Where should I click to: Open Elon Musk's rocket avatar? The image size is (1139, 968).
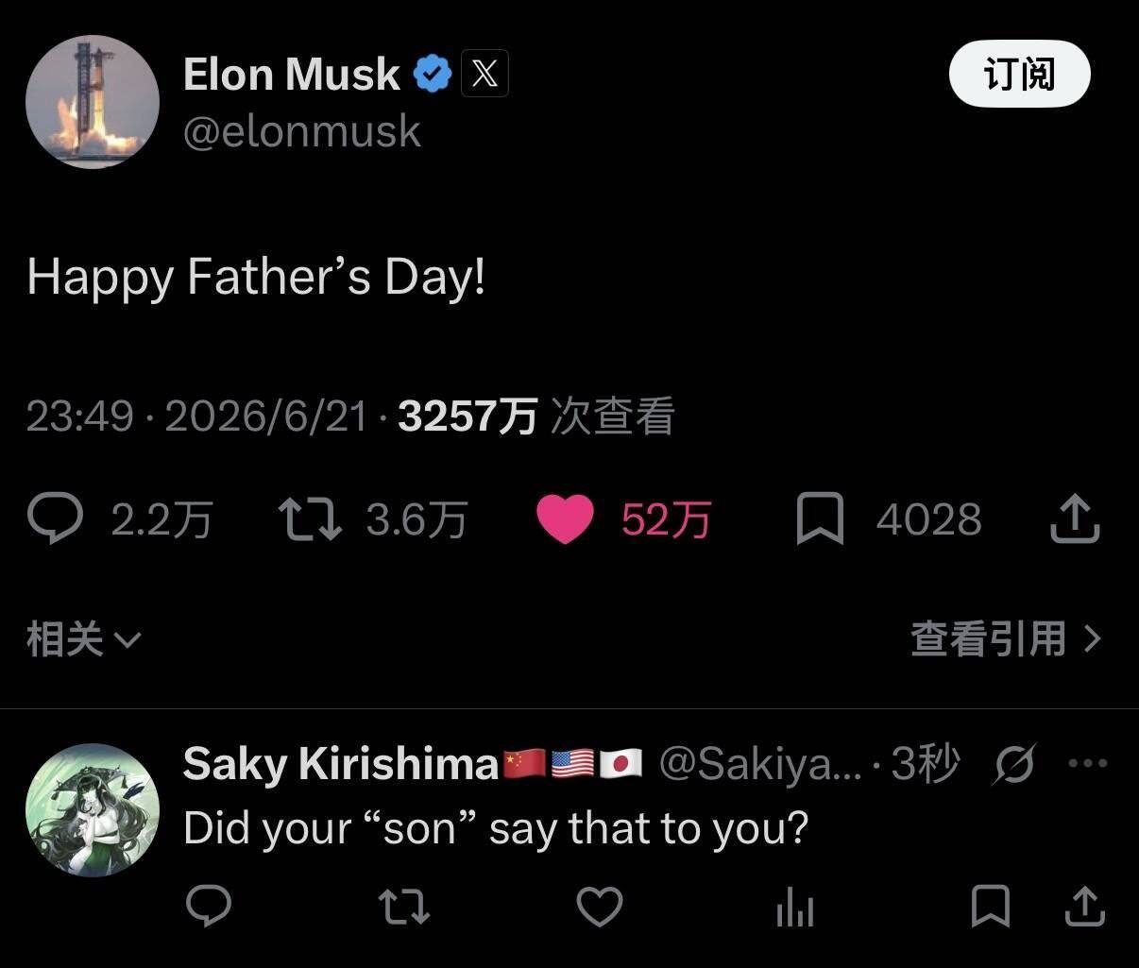click(93, 102)
